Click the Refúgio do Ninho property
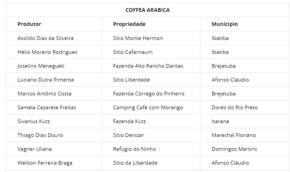 (x=134, y=149)
